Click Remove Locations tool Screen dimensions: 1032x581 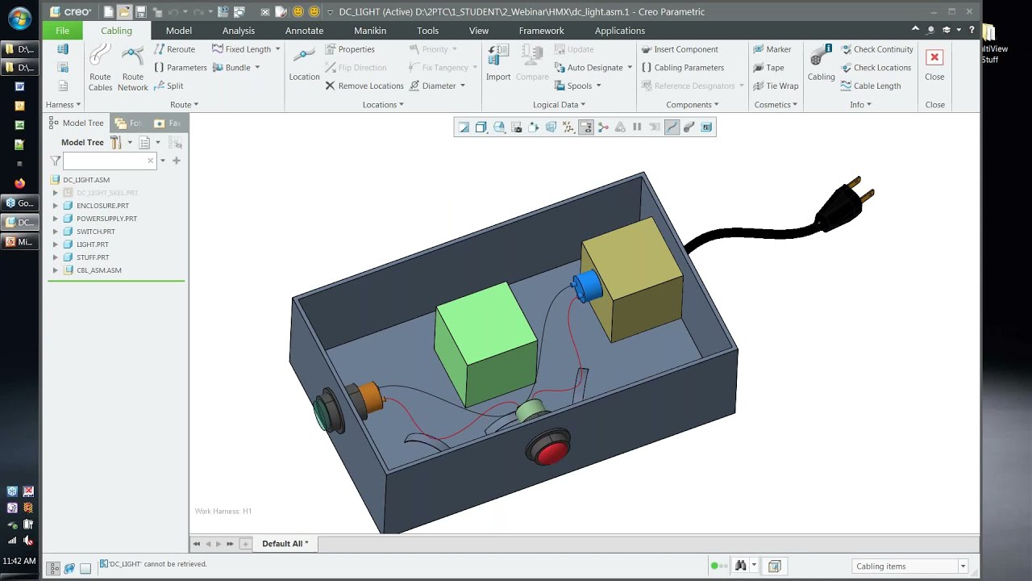[x=364, y=86]
